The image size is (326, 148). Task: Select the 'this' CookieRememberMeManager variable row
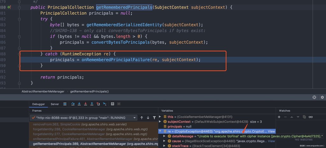(x=217, y=117)
